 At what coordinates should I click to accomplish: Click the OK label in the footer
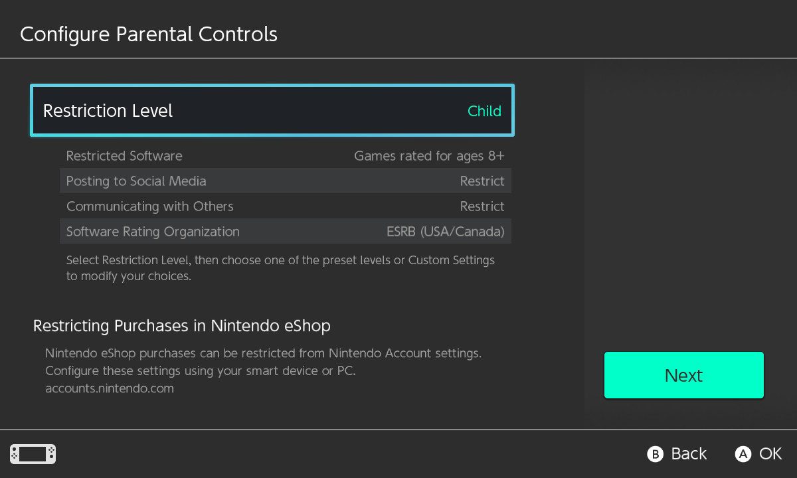pos(770,453)
